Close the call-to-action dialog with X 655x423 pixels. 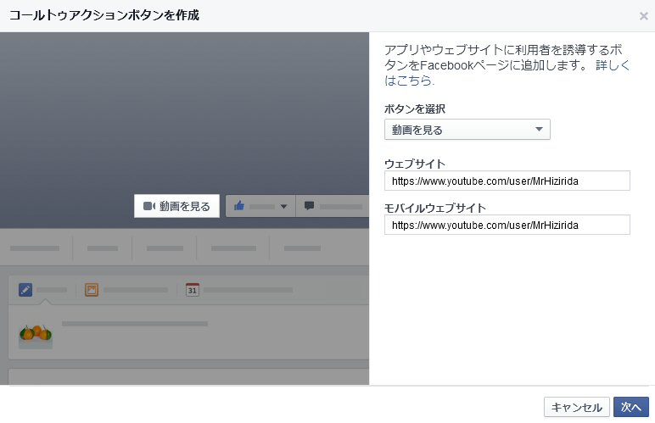643,16
